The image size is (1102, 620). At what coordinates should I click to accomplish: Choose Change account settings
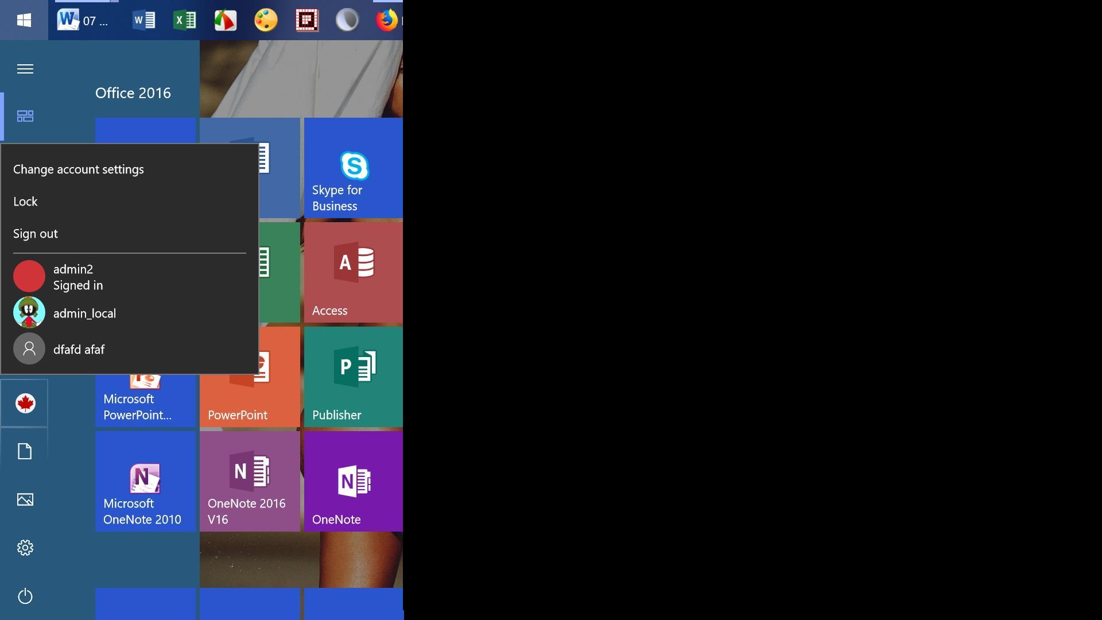click(x=79, y=169)
